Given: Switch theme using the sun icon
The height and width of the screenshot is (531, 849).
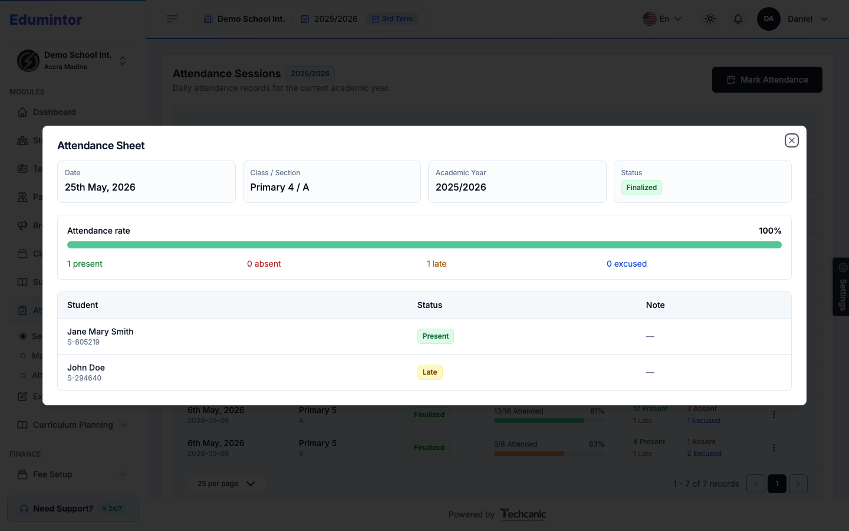Looking at the screenshot, I should click(x=710, y=19).
